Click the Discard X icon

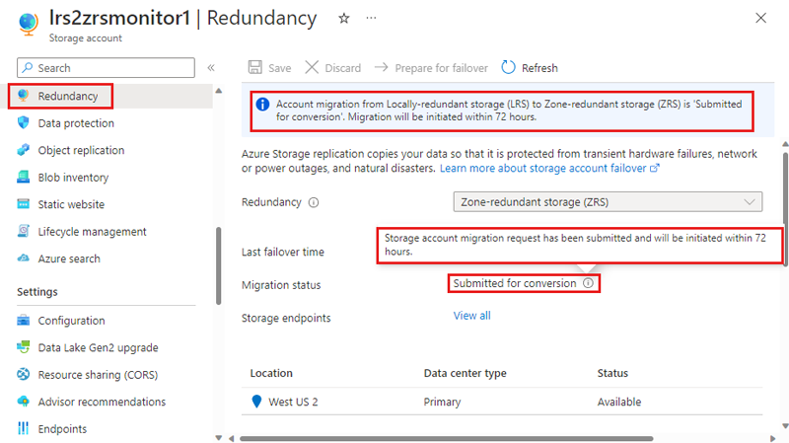[x=312, y=67]
